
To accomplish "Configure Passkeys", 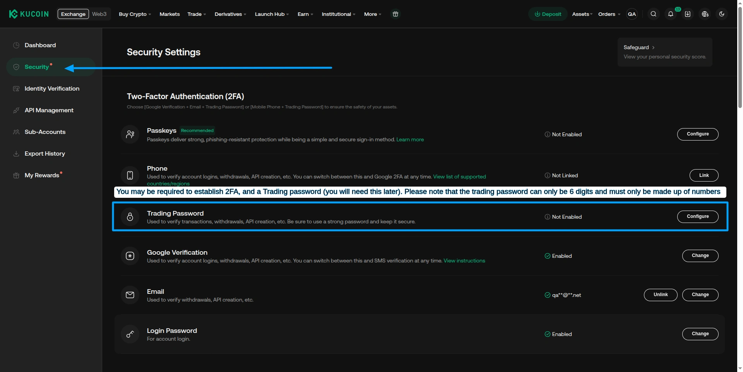I will (698, 134).
